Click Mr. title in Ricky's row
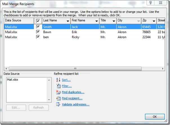Viewport: 170px width, 125px height. pos(103,37)
